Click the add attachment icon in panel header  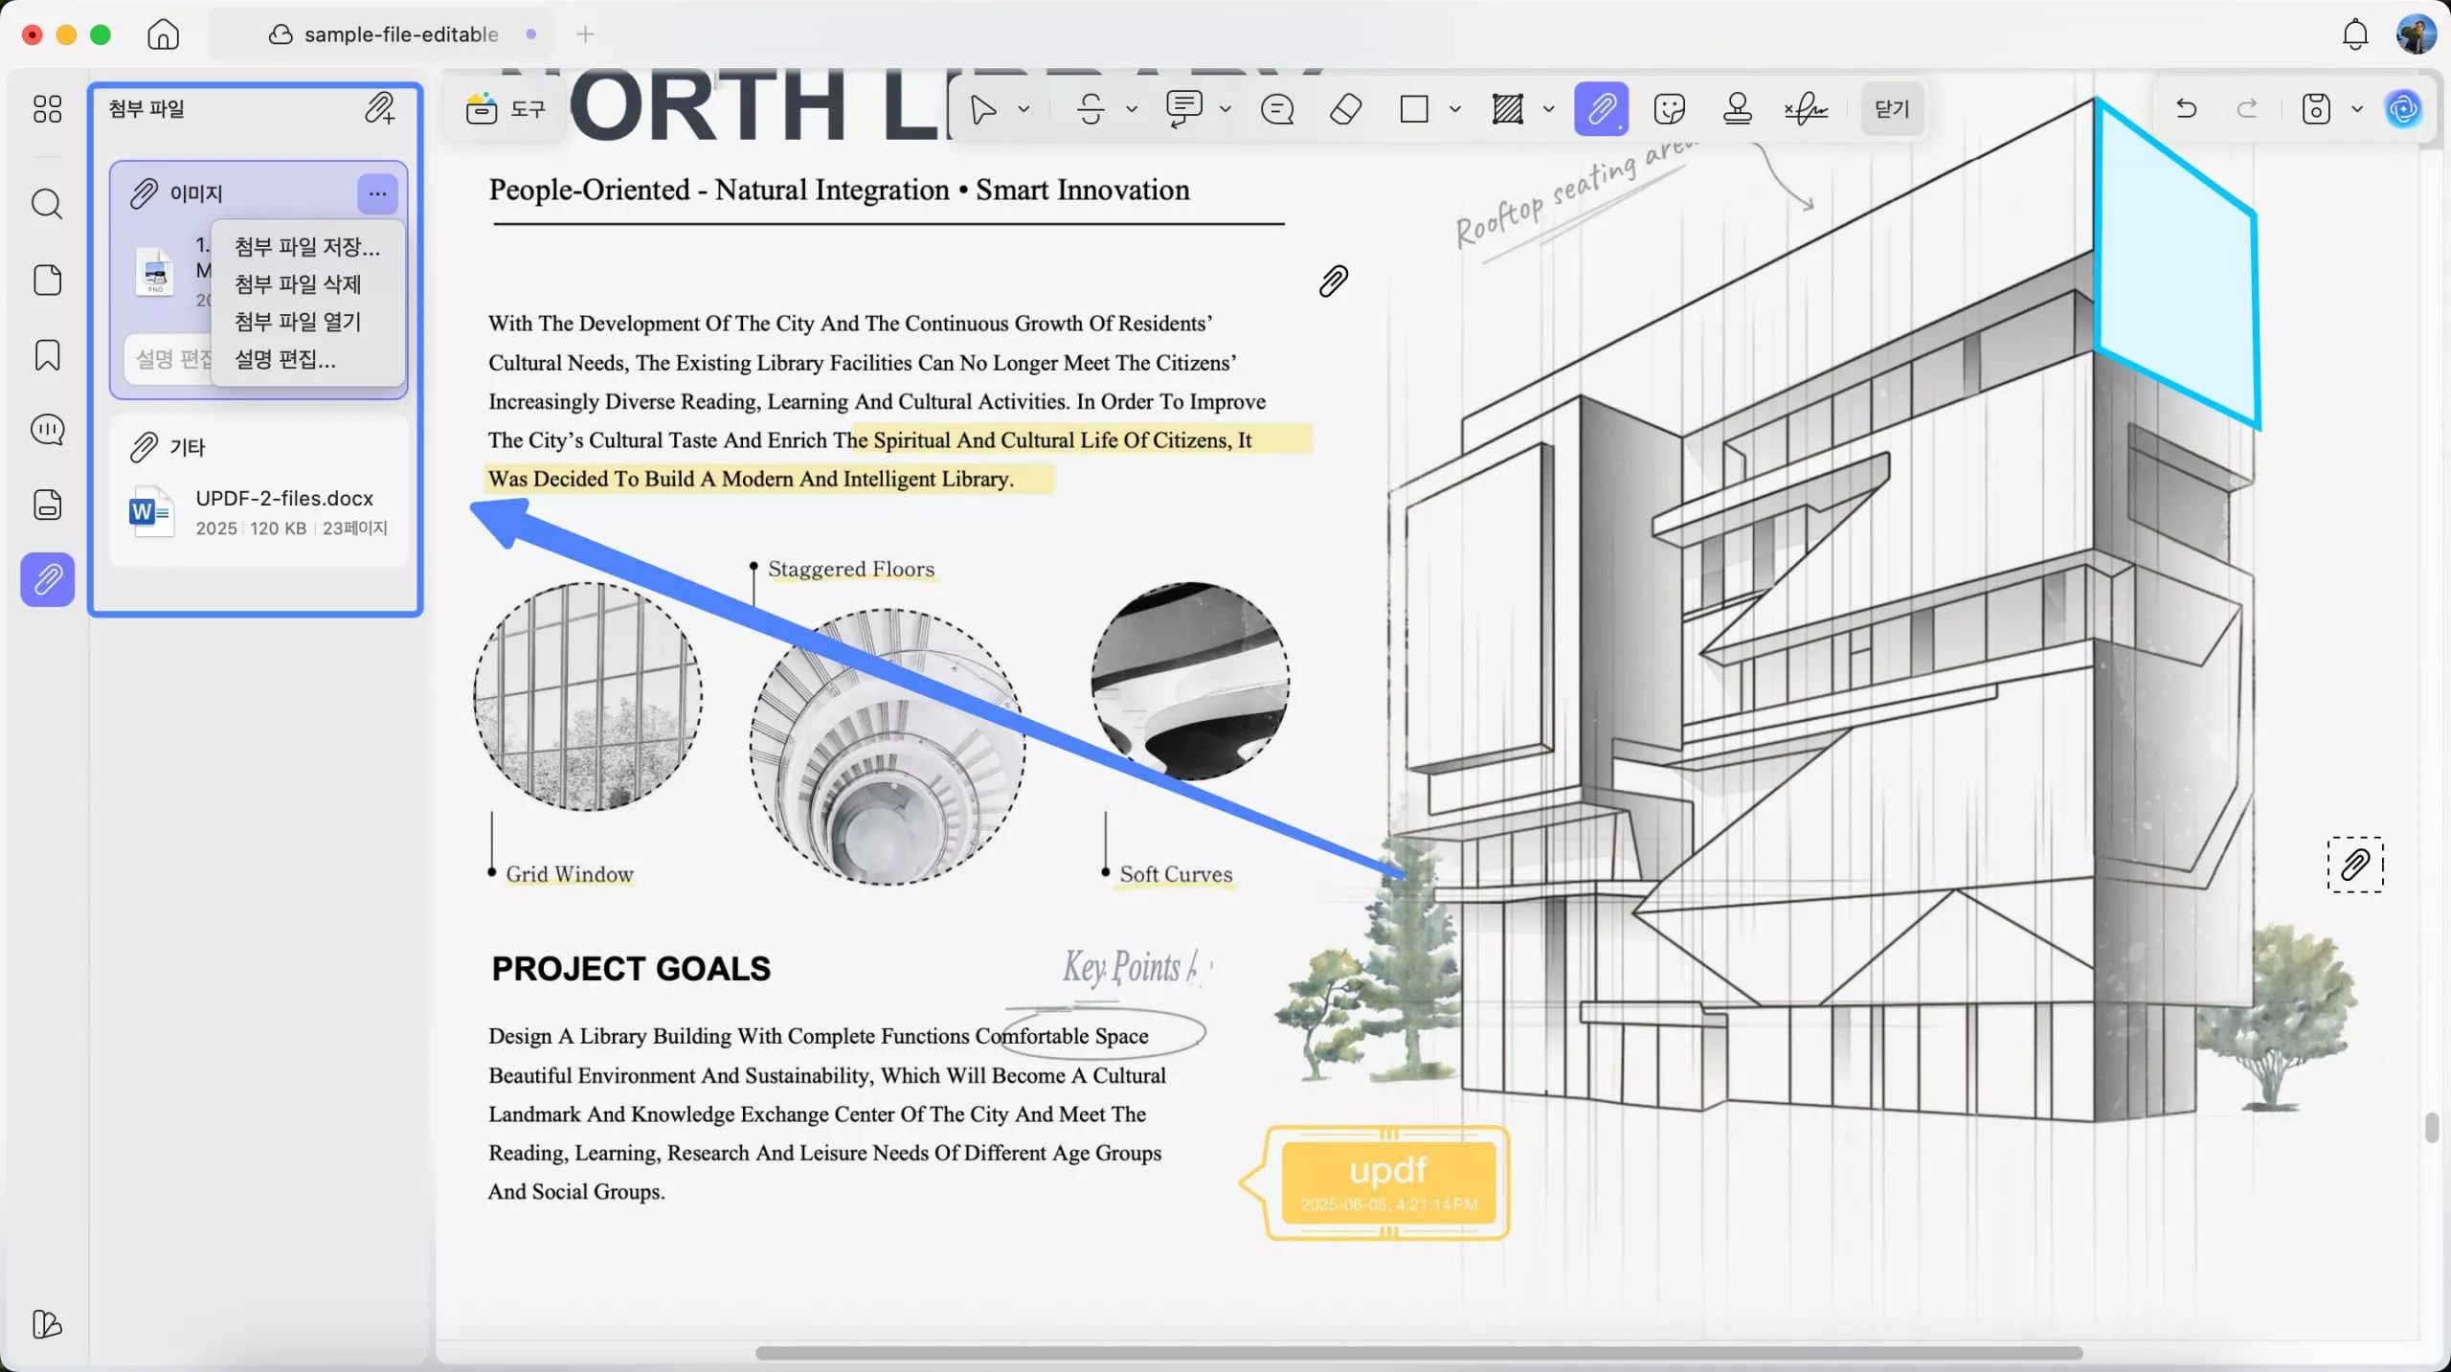click(x=379, y=108)
